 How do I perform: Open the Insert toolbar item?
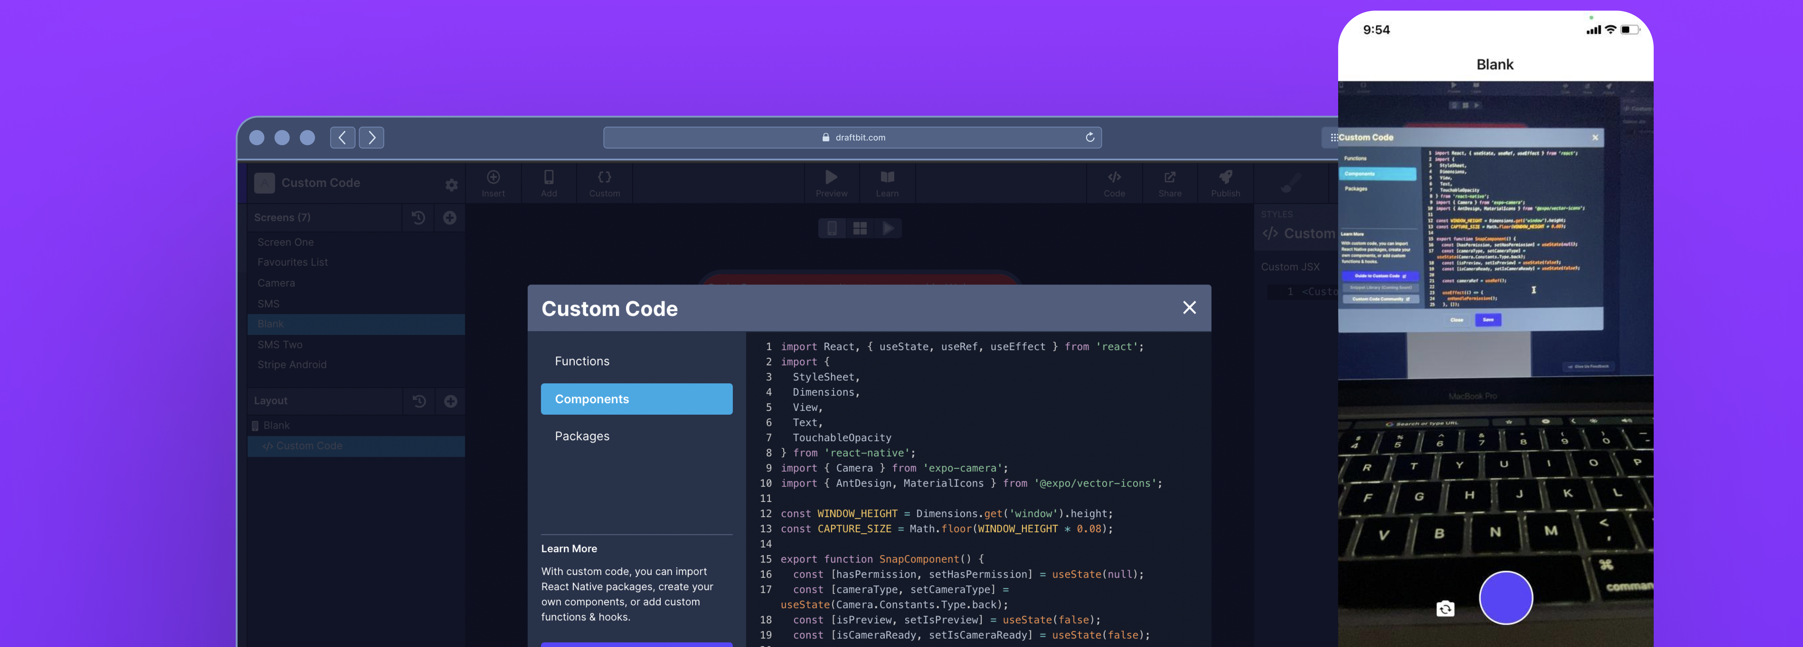pyautogui.click(x=493, y=184)
